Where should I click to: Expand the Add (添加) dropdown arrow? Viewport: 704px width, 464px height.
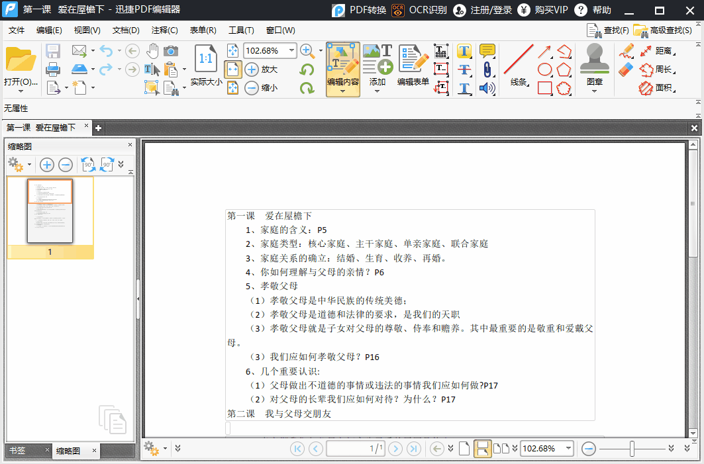click(x=377, y=91)
